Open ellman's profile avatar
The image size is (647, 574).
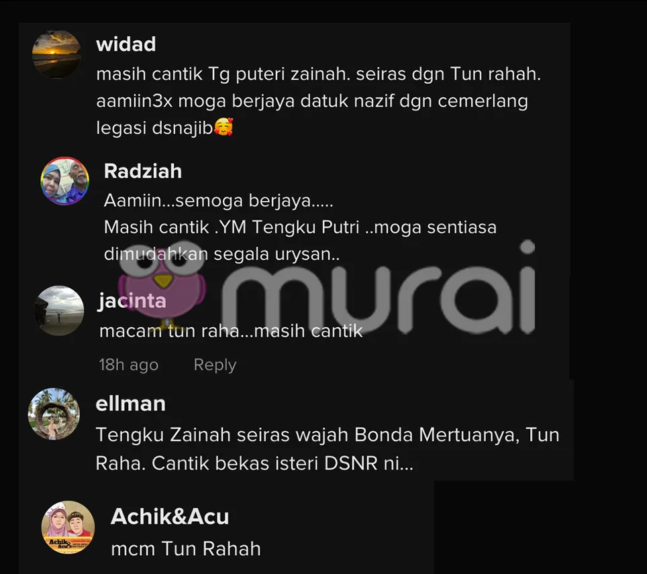point(54,414)
